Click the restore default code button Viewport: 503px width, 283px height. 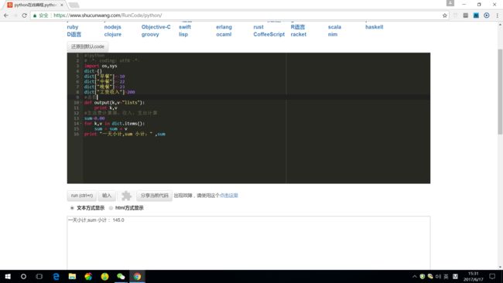(87, 46)
